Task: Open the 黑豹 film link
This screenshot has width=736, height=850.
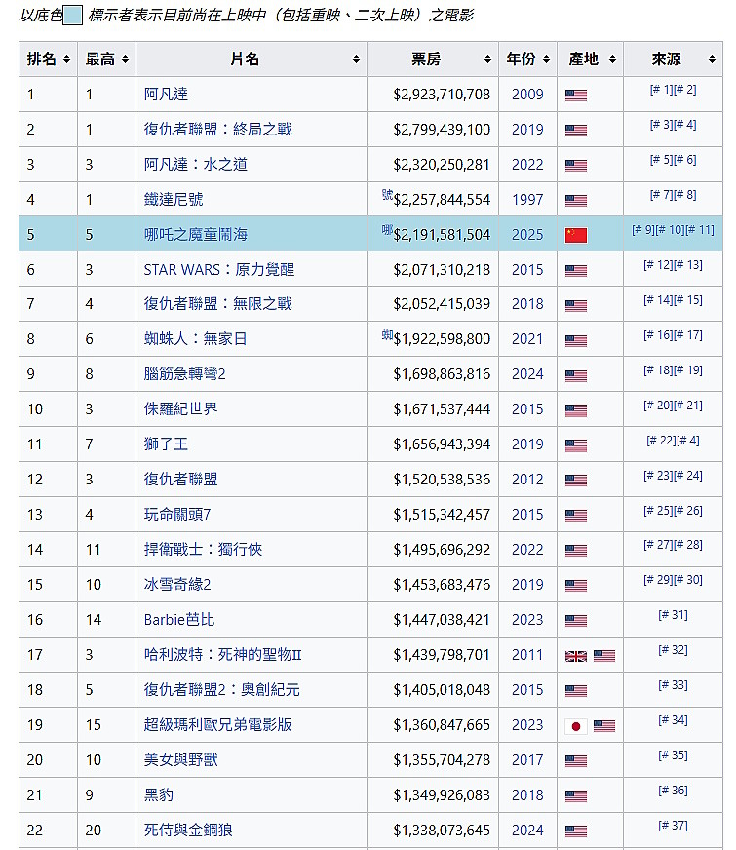Action: click(x=158, y=794)
